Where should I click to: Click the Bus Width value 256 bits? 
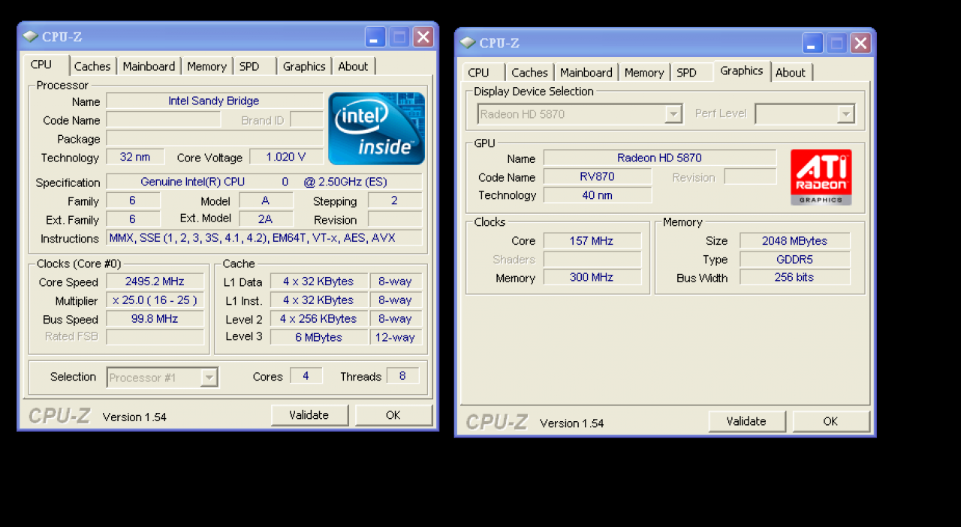795,277
